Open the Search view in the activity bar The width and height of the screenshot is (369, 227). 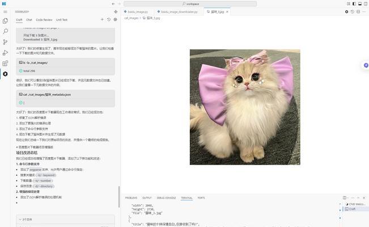(x=5, y=31)
